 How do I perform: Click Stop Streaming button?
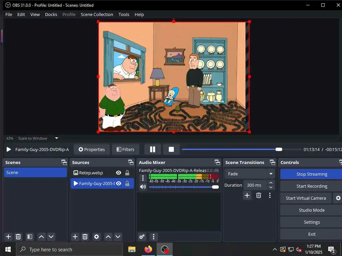[x=312, y=174]
